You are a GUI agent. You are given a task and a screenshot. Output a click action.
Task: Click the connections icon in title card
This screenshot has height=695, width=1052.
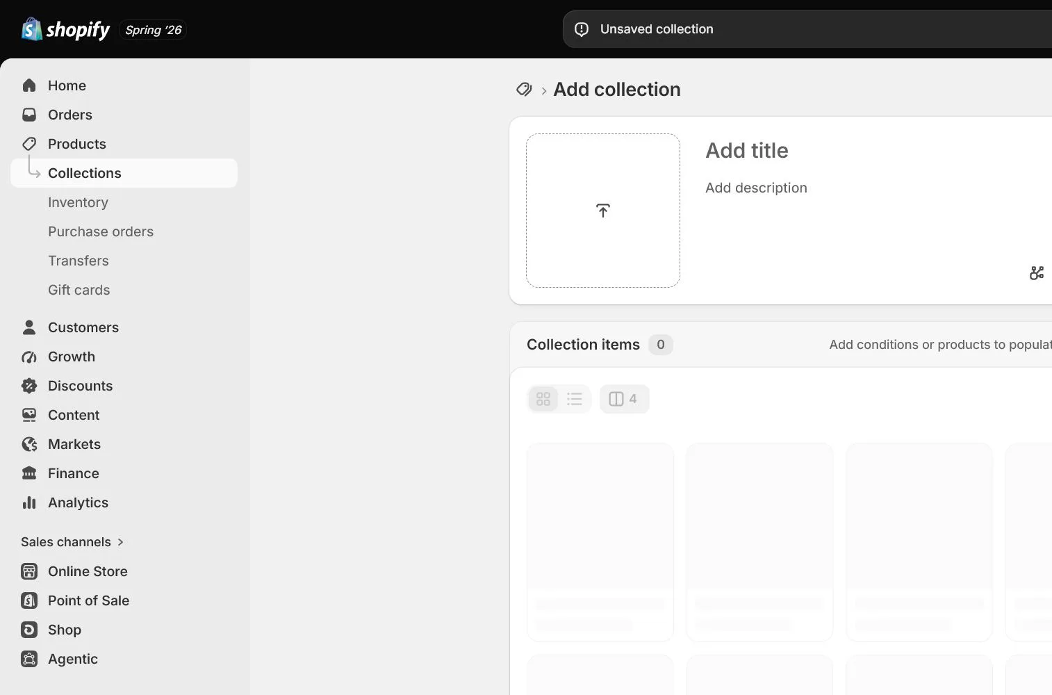(x=1037, y=273)
